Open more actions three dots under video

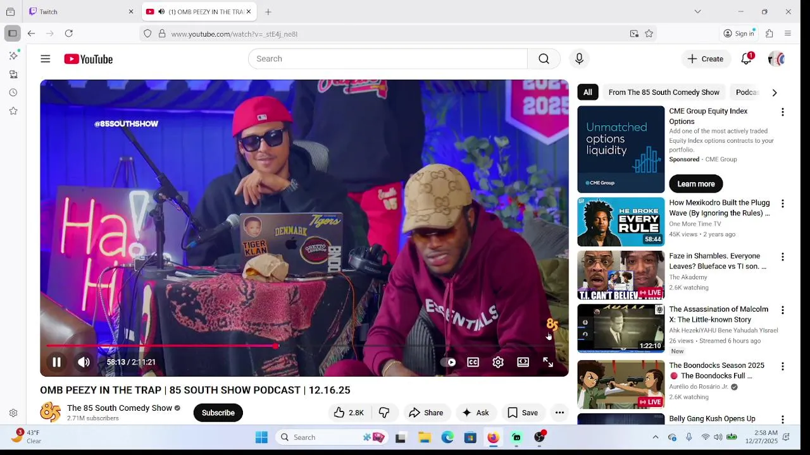(559, 413)
